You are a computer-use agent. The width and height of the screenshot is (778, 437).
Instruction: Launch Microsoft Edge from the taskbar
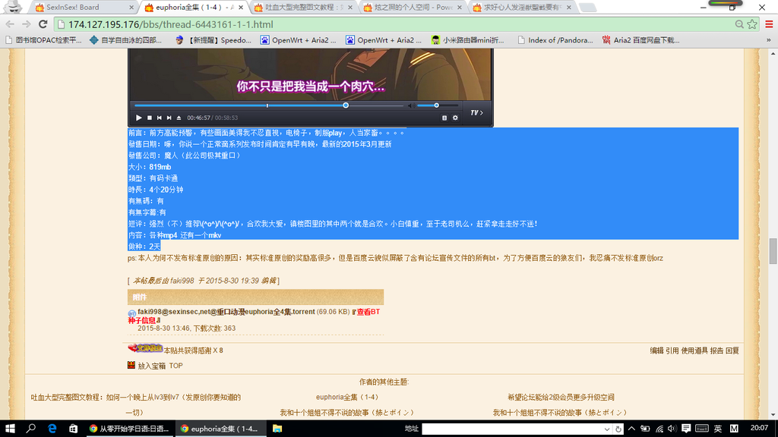point(52,429)
